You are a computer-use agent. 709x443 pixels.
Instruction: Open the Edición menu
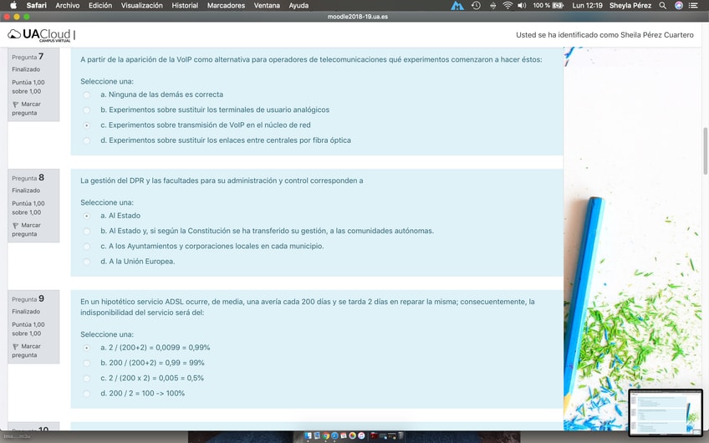[x=100, y=5]
